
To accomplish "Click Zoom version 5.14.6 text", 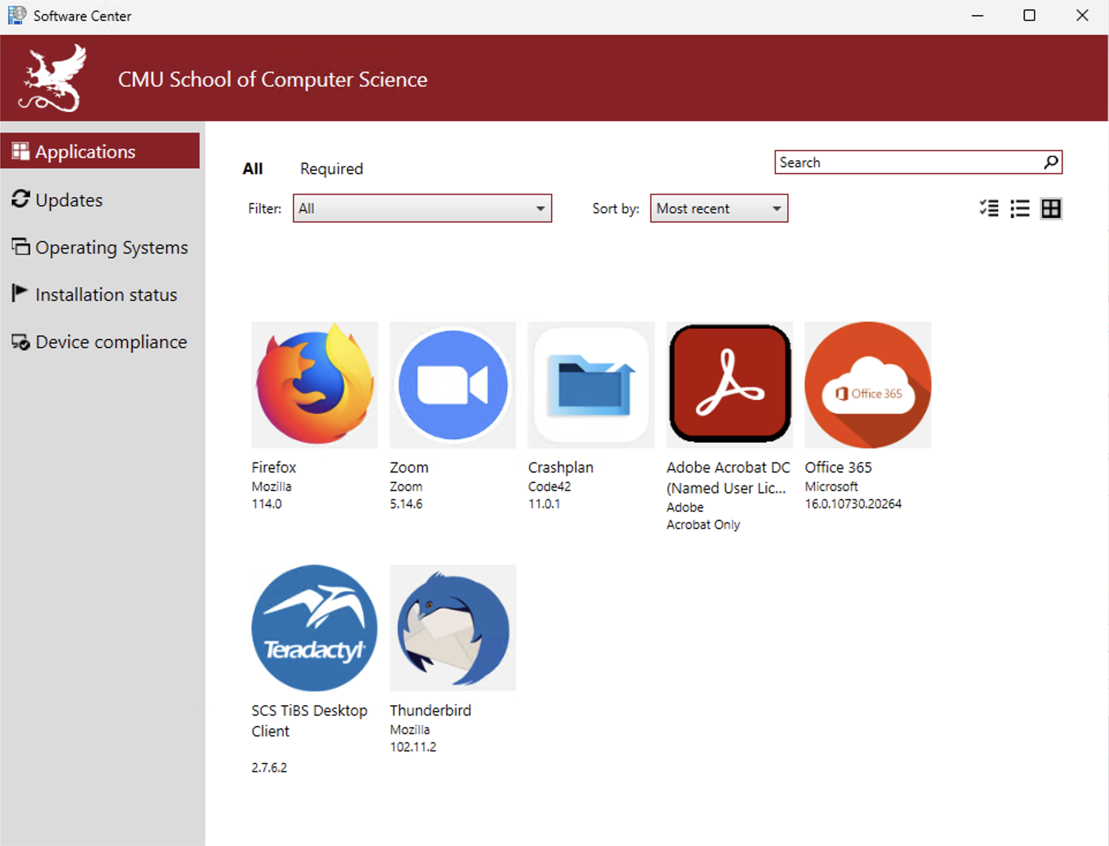I will point(406,504).
